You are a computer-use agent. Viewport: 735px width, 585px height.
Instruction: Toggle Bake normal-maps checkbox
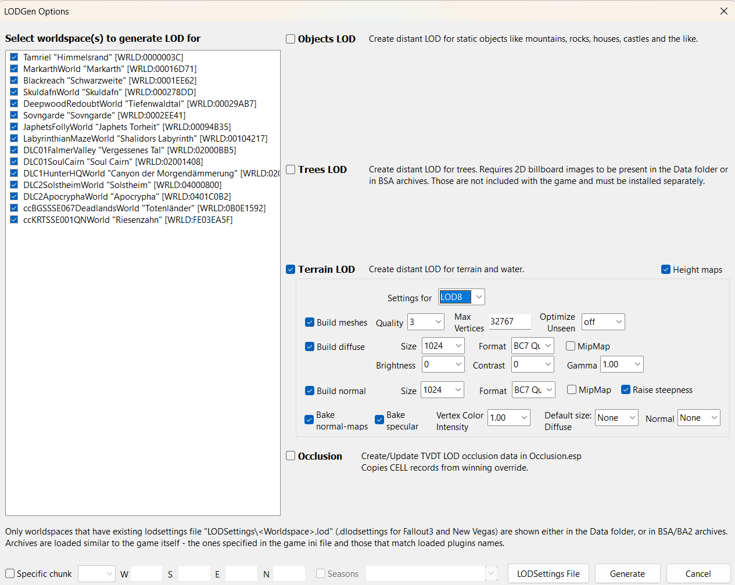[309, 420]
